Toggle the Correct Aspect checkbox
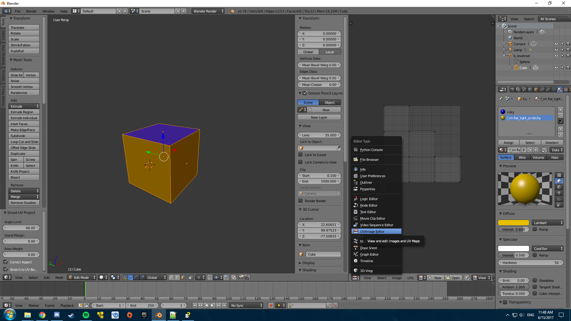Viewport: 571px width, 321px height. [x=6, y=262]
